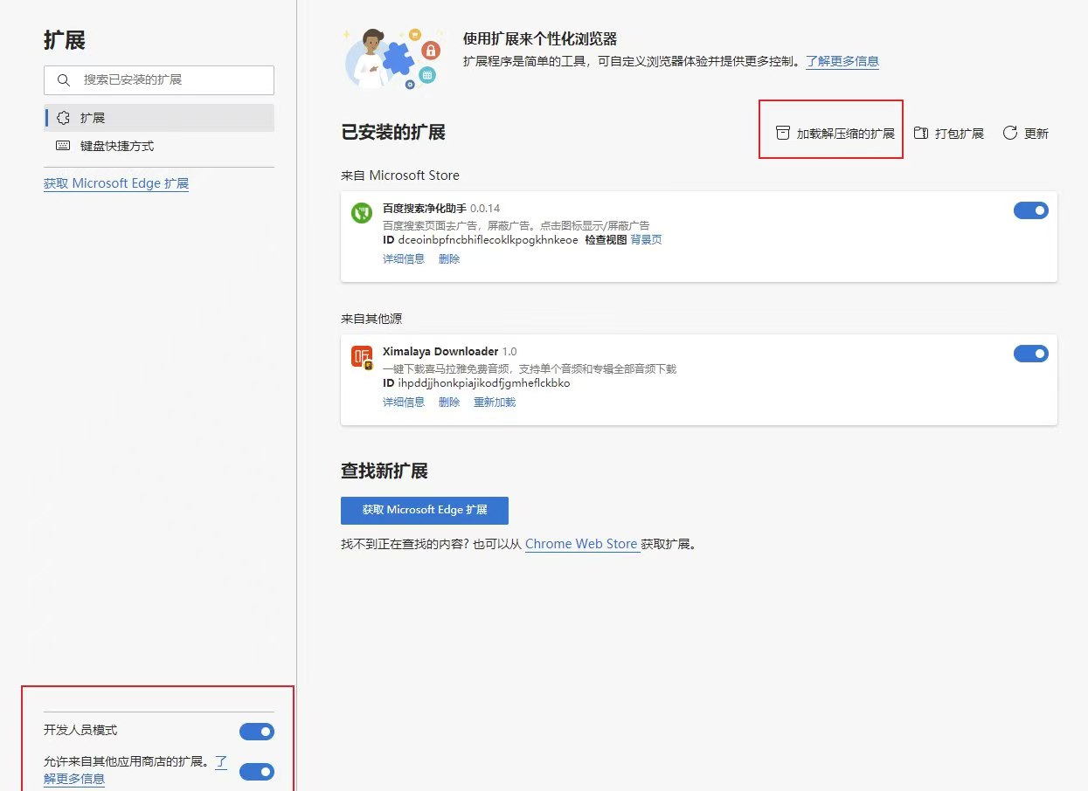Turn off the Ximalaya Downloader toggle

click(x=1030, y=354)
